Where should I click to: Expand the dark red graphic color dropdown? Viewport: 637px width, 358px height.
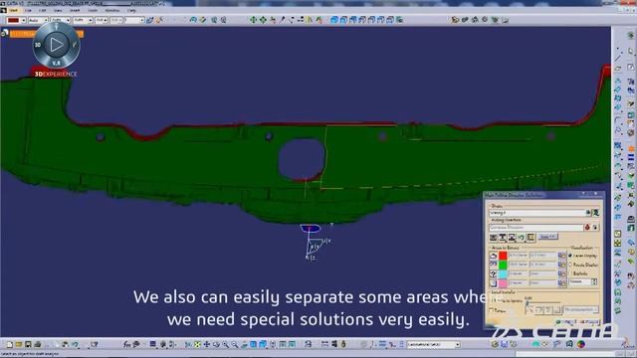[23, 20]
